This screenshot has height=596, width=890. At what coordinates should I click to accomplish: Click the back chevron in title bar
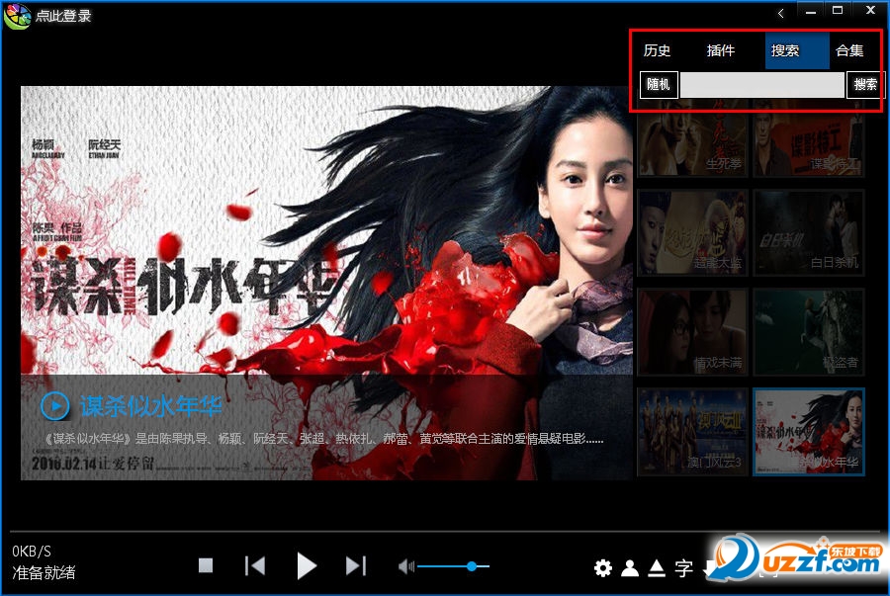pos(781,13)
